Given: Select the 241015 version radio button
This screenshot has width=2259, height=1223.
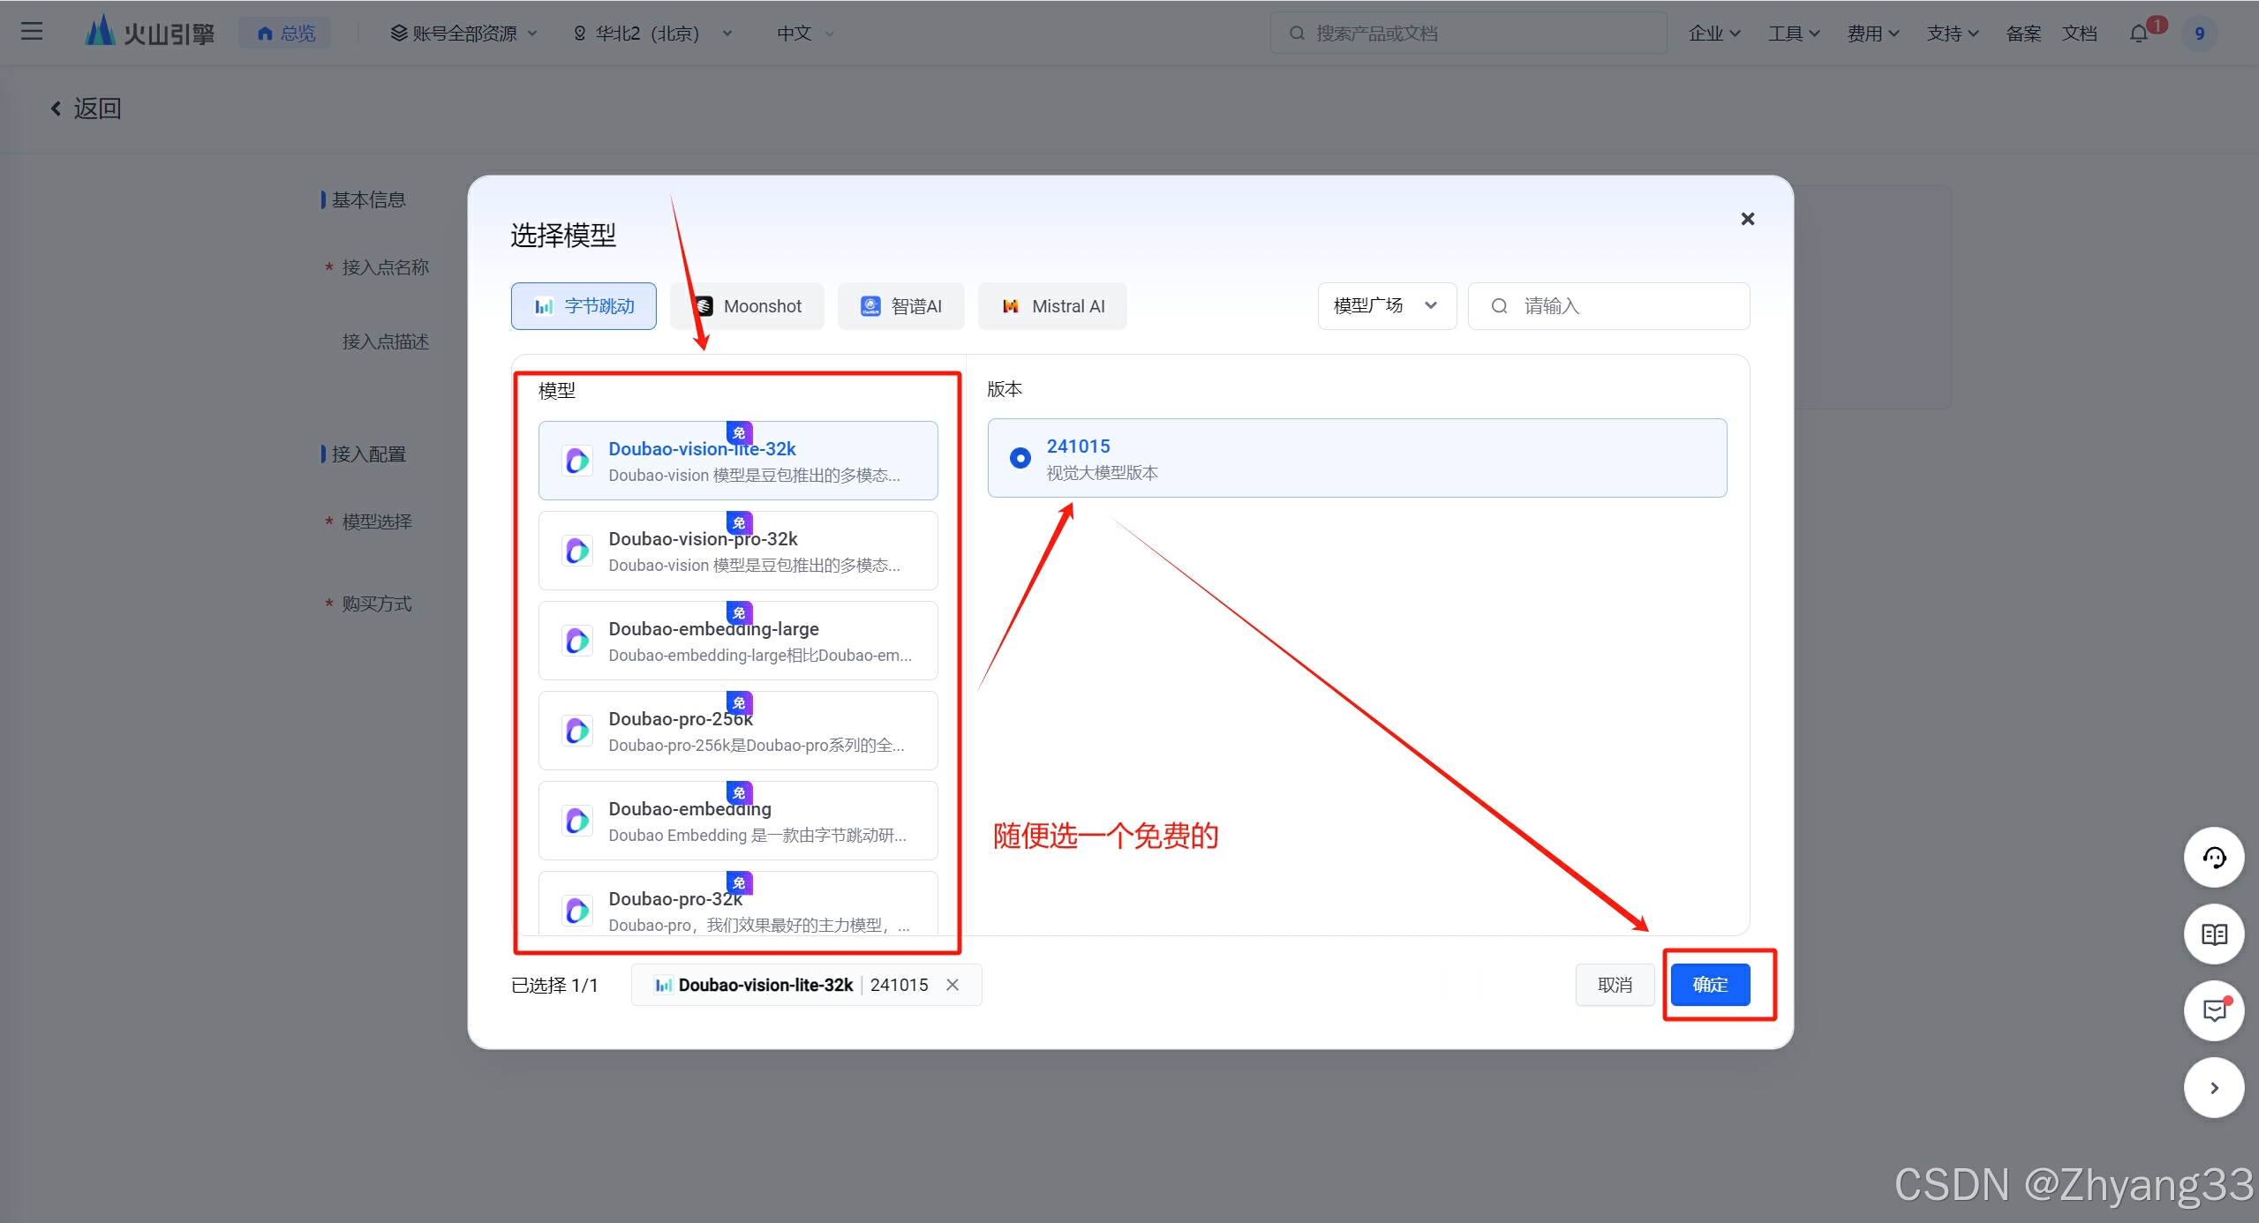Looking at the screenshot, I should pyautogui.click(x=1020, y=458).
